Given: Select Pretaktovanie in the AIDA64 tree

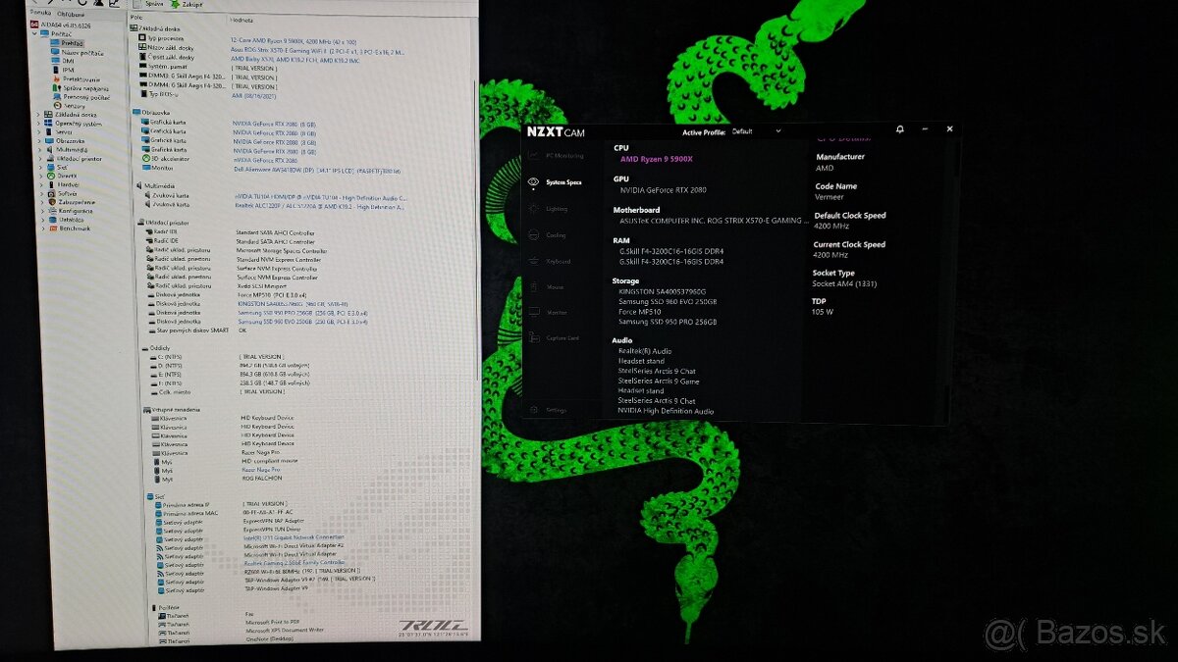Looking at the screenshot, I should (x=75, y=78).
